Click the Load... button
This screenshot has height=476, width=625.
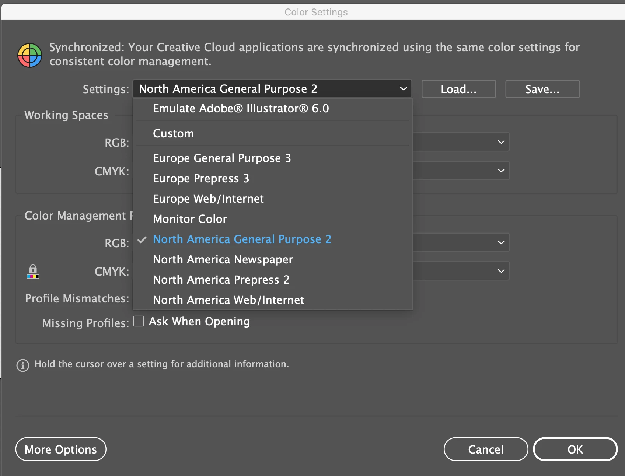pyautogui.click(x=459, y=89)
